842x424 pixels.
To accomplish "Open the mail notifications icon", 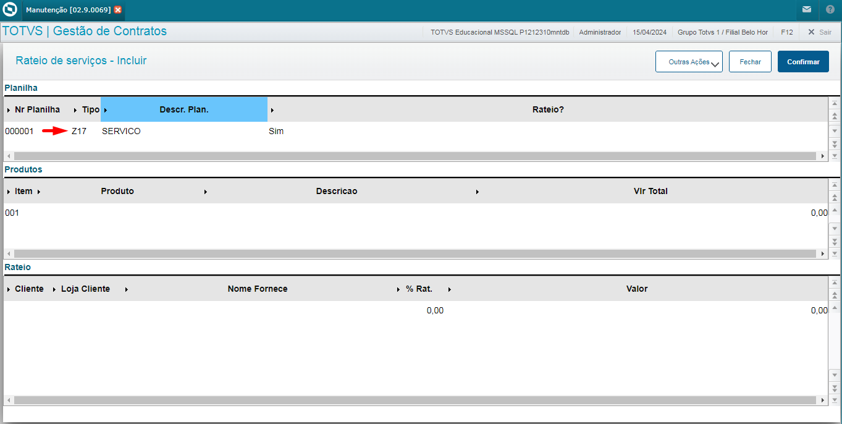I will (x=807, y=10).
